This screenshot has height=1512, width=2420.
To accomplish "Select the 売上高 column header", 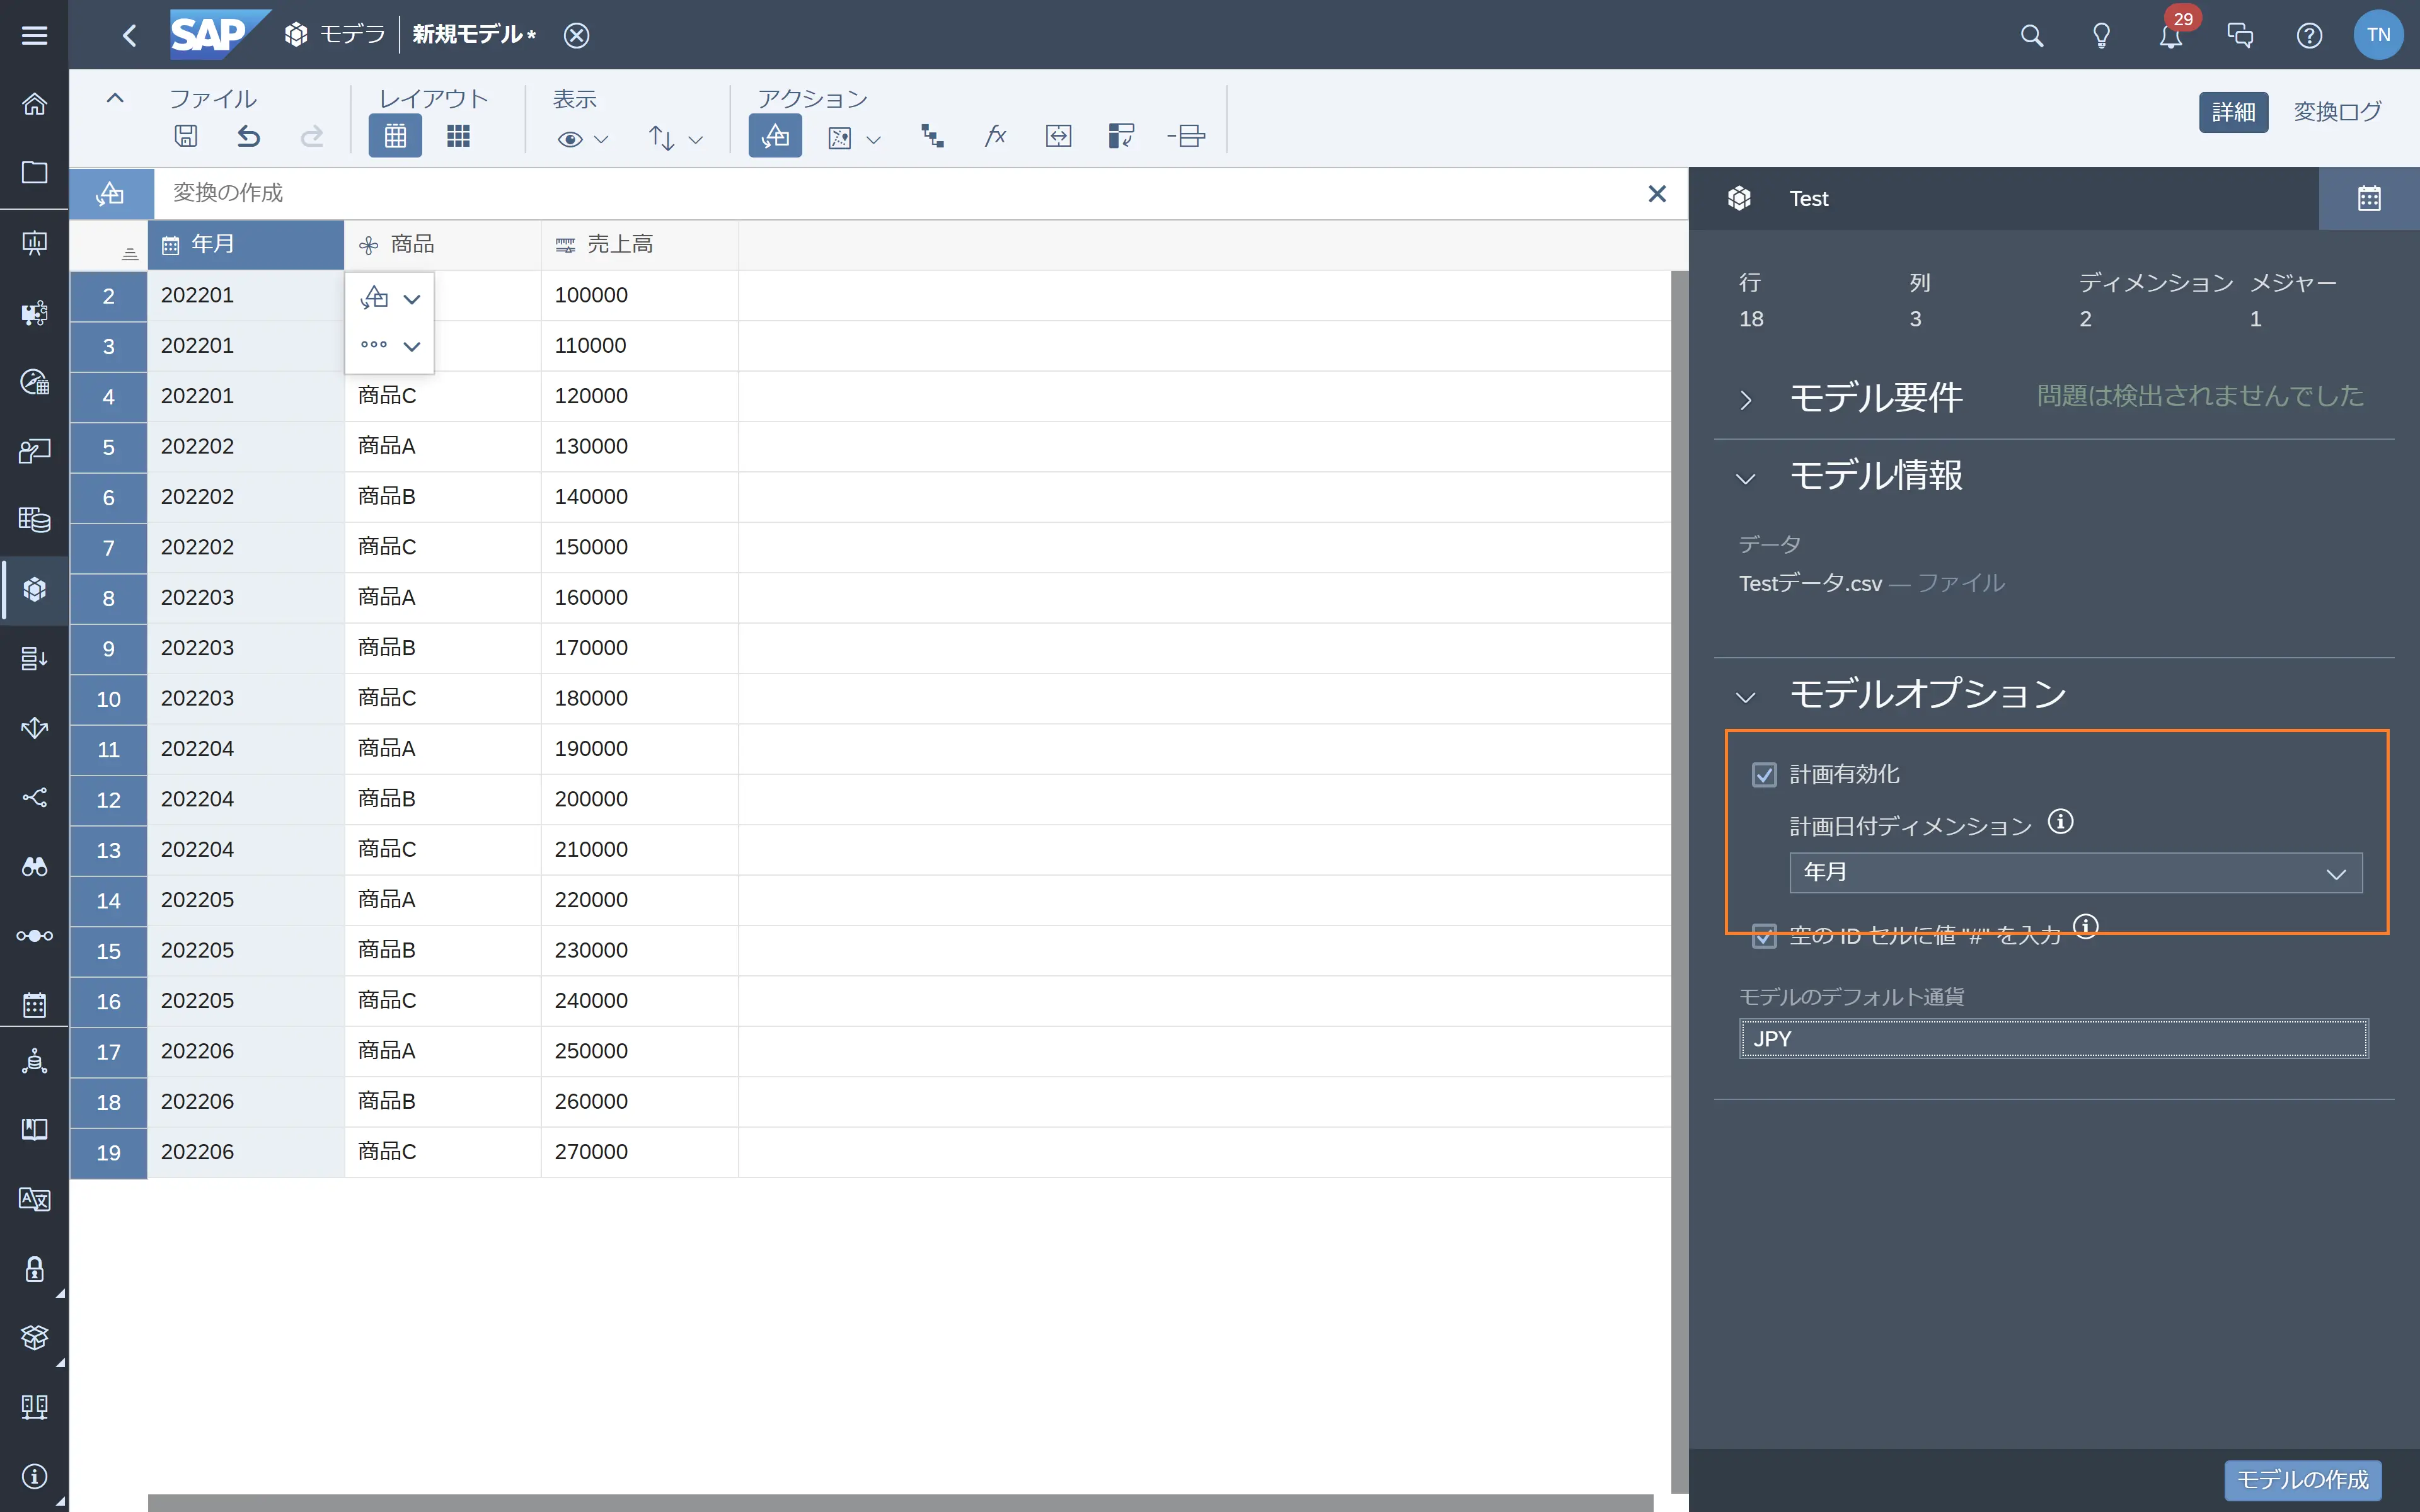I will coord(640,245).
